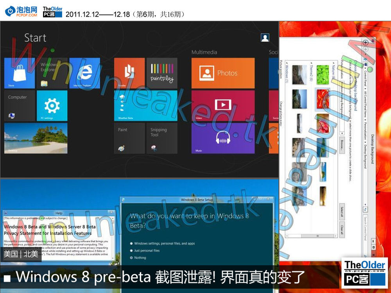Launch the Paint tile
This screenshot has width=391, height=293.
pos(129,138)
